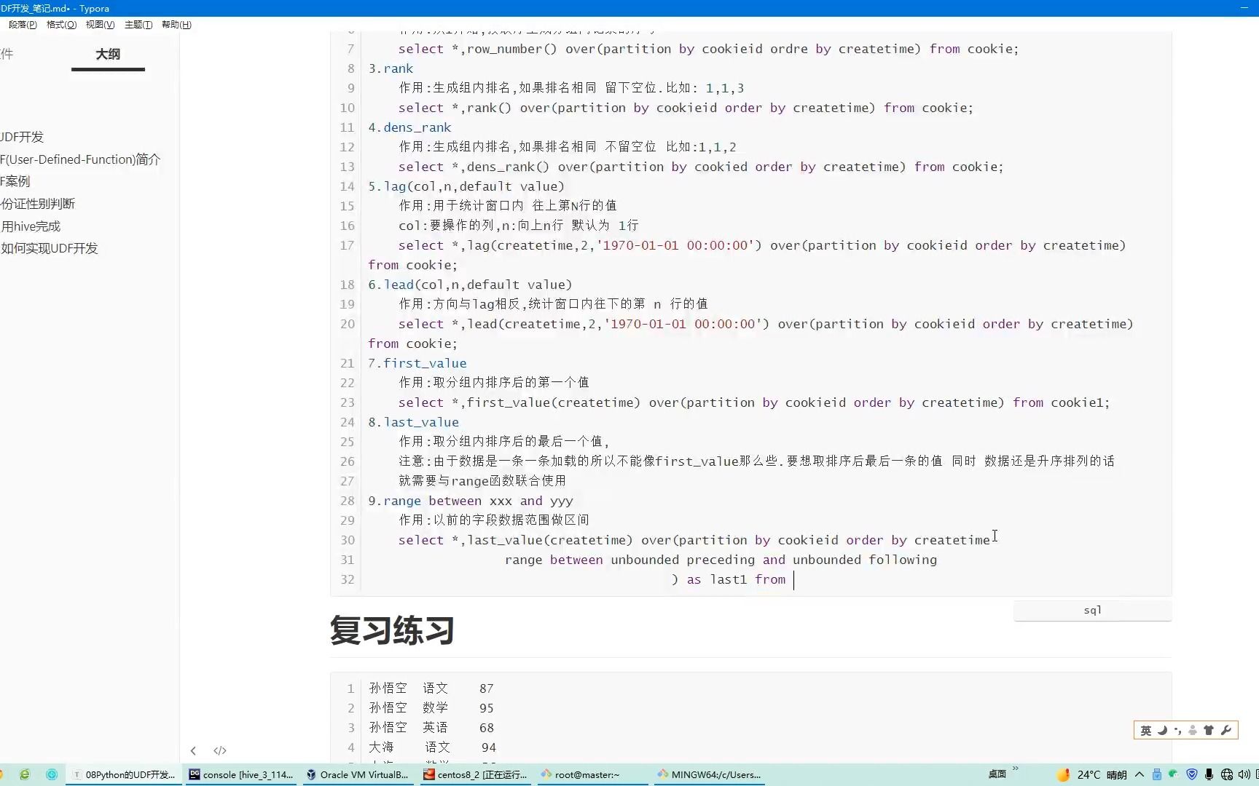This screenshot has height=786, width=1259.
Task: Click line '8.last_value' in code block
Action: tap(413, 422)
